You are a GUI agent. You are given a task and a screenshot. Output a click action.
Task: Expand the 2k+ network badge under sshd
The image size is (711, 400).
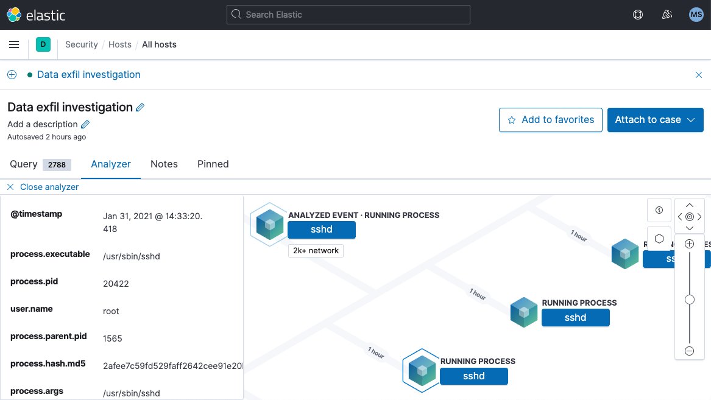tap(316, 250)
